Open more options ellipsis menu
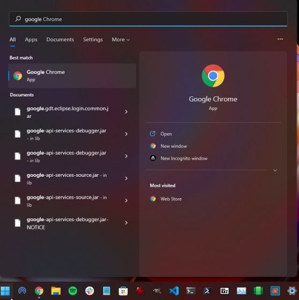The image size is (299, 300). 280,39
